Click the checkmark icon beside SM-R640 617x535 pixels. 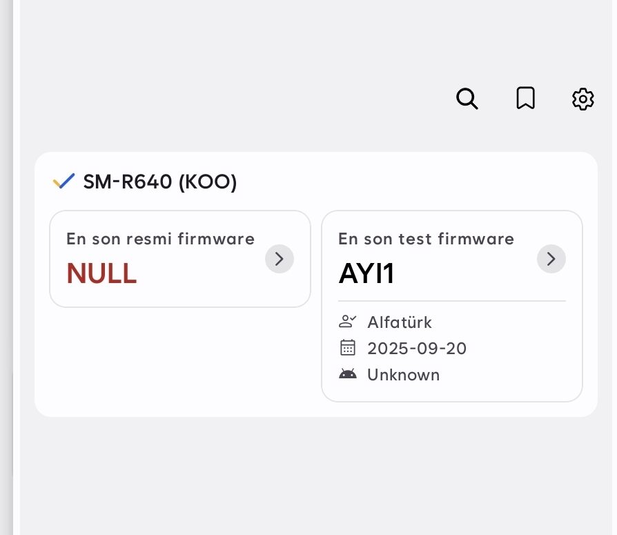coord(63,181)
